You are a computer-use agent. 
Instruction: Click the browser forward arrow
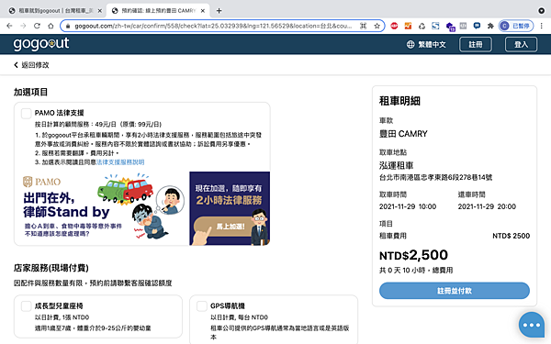[23, 26]
